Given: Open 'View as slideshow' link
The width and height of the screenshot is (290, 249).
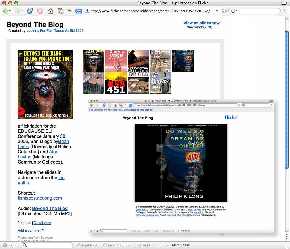Looking at the screenshot, I should [x=202, y=23].
